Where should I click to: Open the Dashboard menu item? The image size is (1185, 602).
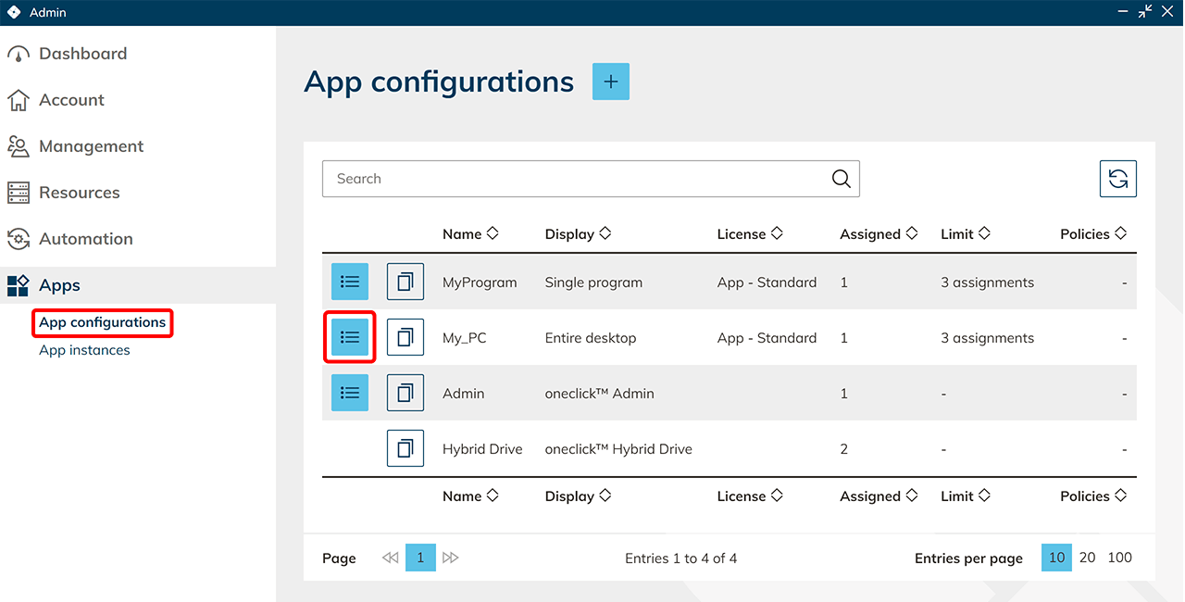point(82,54)
